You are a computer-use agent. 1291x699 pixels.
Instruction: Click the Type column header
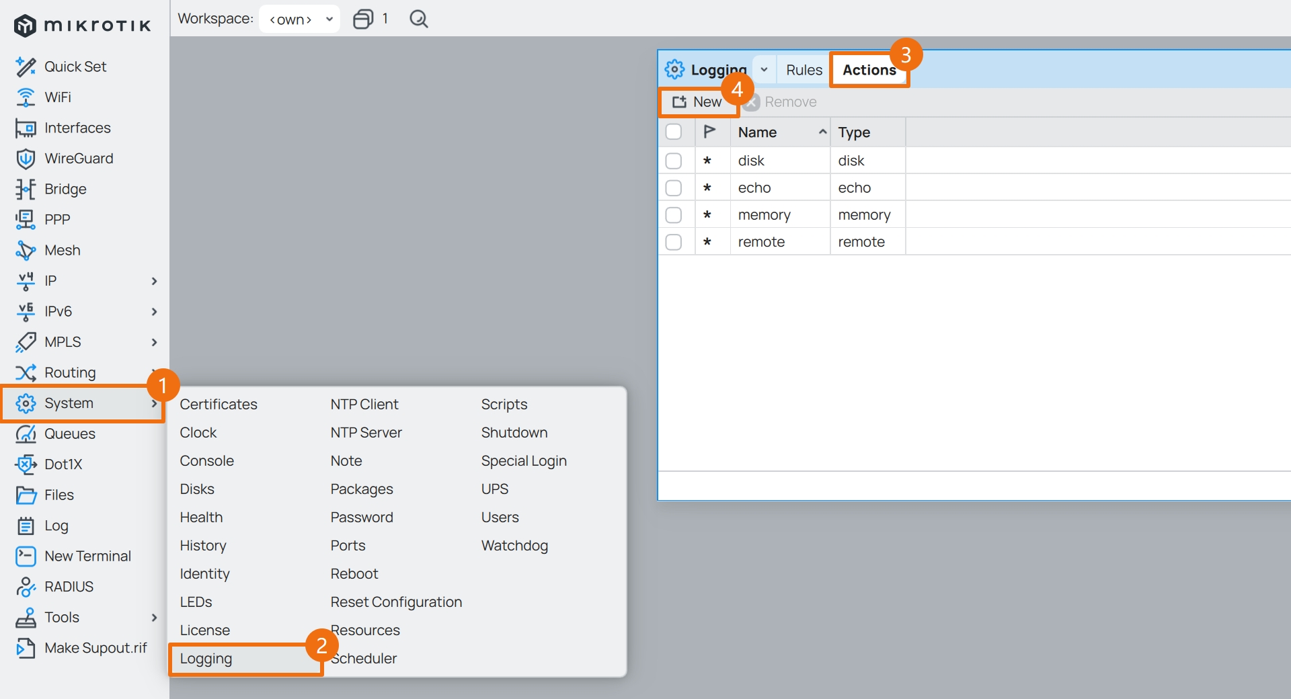tap(868, 132)
